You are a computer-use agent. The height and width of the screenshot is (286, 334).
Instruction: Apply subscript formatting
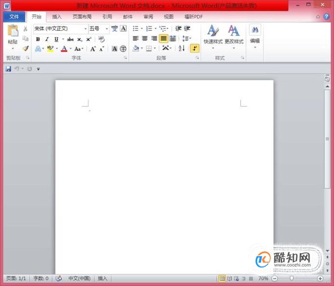click(80, 39)
